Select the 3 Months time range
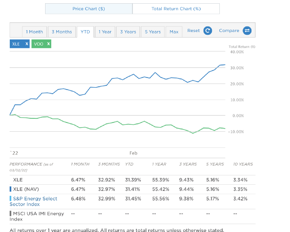Viewport: 290px width, 232px height. (x=62, y=32)
